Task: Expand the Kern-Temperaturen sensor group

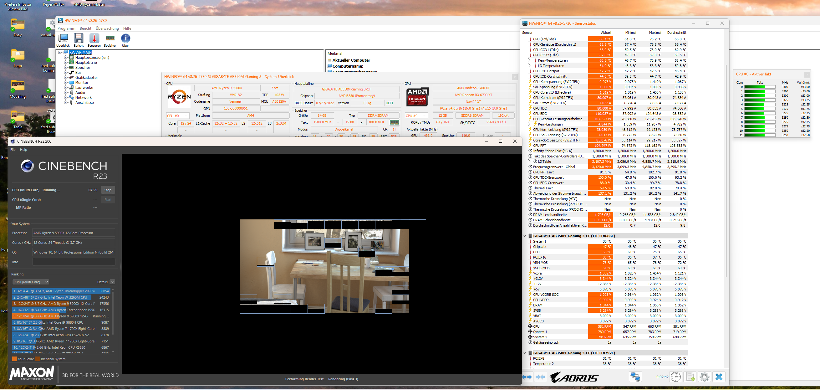Action: (529, 60)
